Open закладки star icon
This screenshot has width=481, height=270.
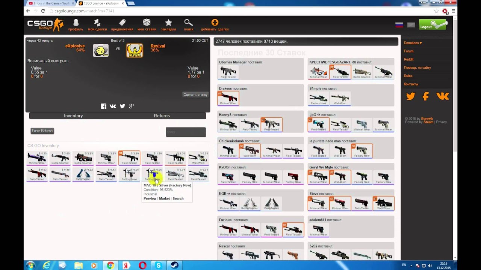(x=168, y=23)
